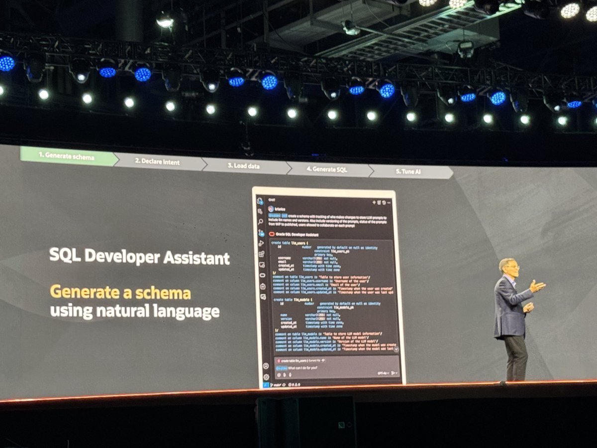Open the Run and Debug view
Screen dimensions: 597x448
[261, 243]
